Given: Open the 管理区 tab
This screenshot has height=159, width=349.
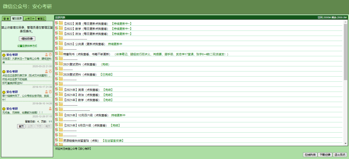Looking at the screenshot, I should point(41,19).
